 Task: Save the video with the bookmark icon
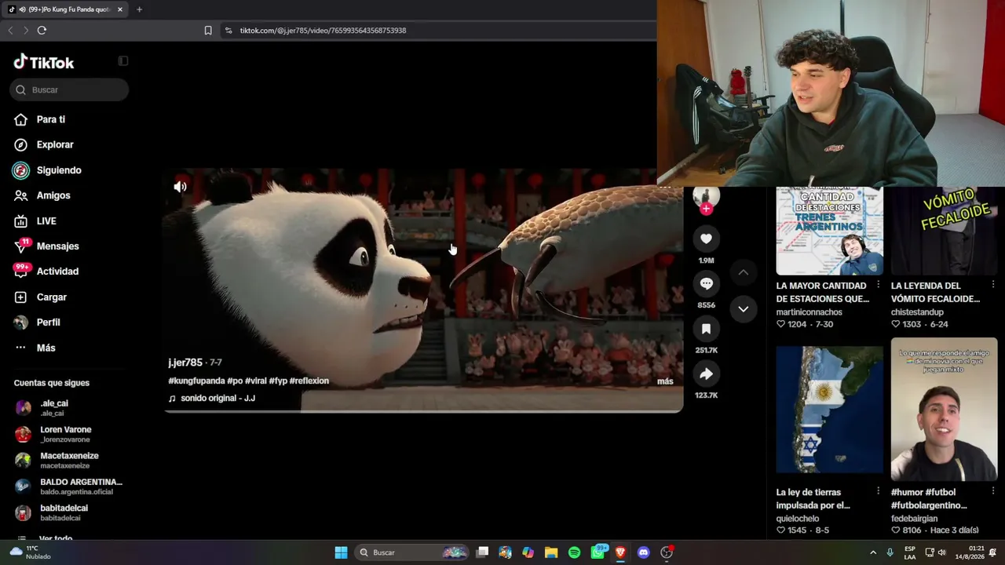[x=706, y=329]
